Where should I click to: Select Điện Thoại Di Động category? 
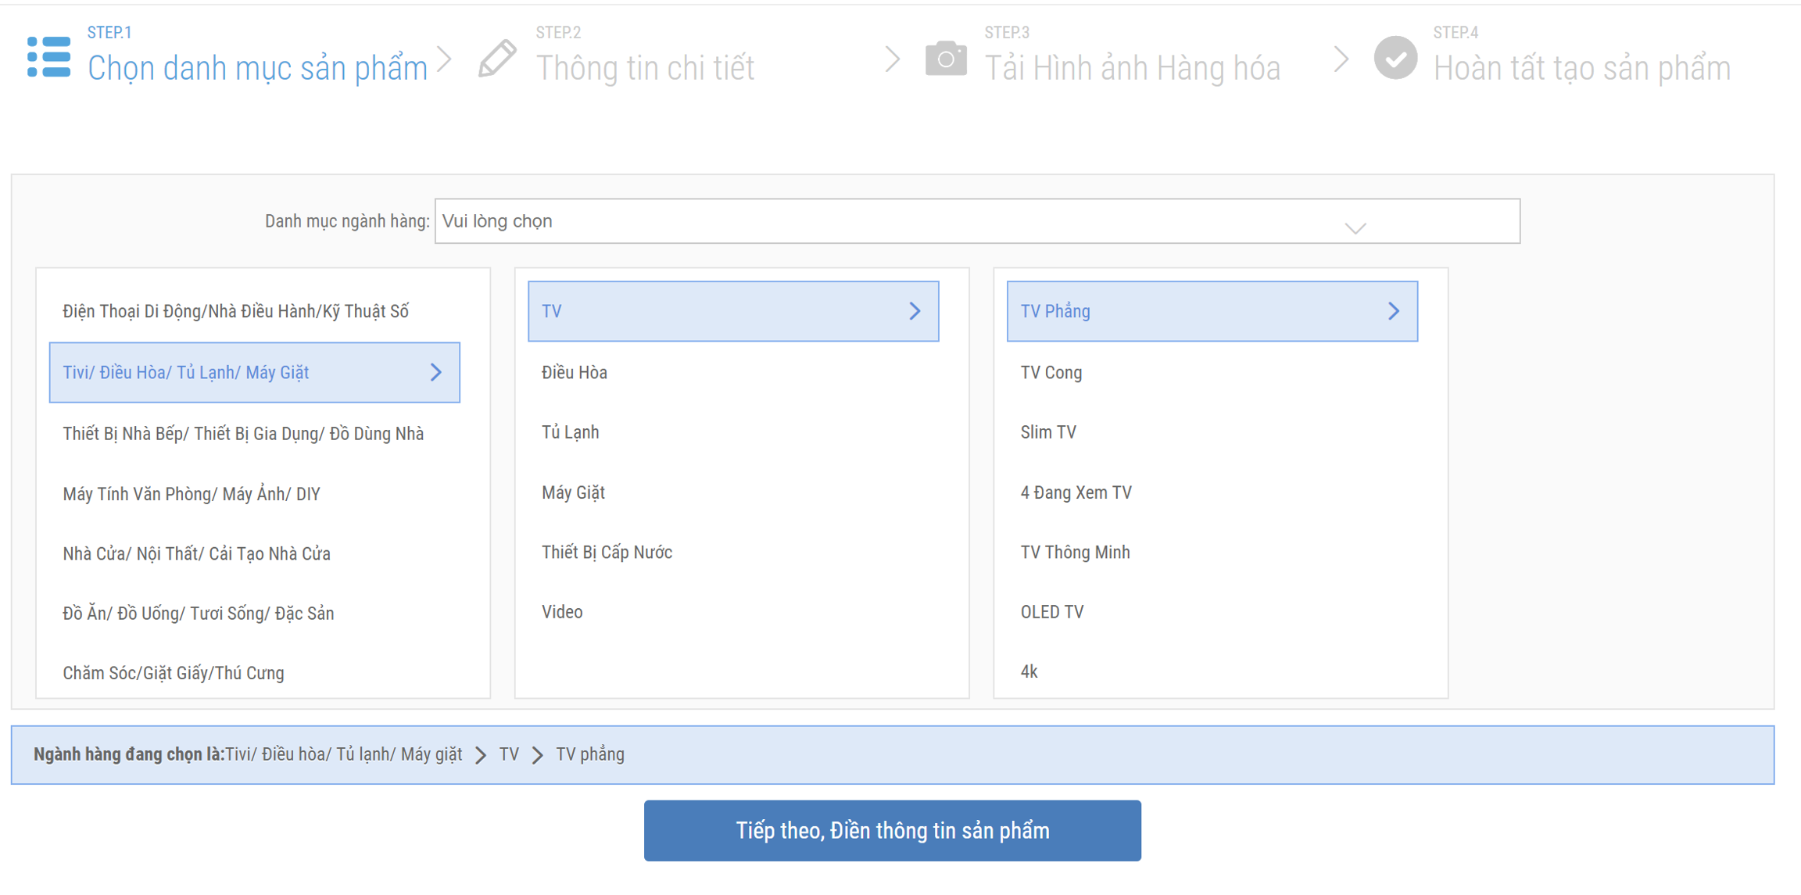pos(235,312)
